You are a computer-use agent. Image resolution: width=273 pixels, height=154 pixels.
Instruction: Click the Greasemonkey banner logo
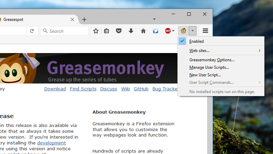point(105,69)
